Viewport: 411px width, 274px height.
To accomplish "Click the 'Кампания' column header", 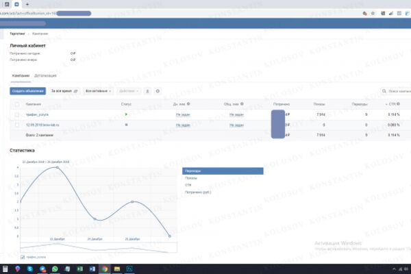I will pos(34,104).
